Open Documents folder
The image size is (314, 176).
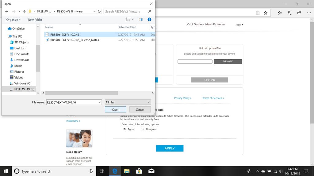(19, 54)
